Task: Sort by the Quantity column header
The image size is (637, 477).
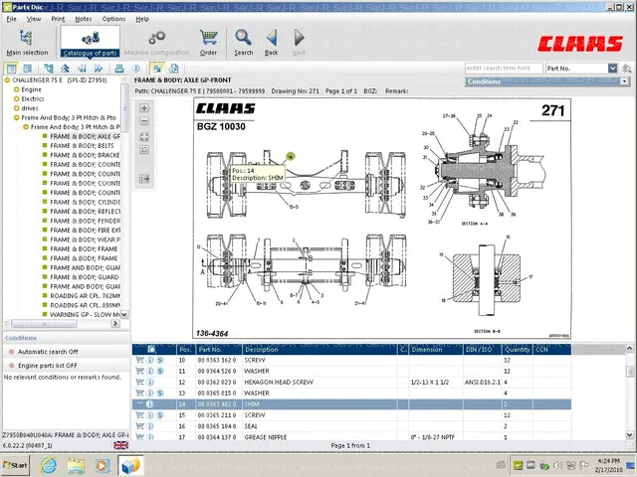Action: 518,349
